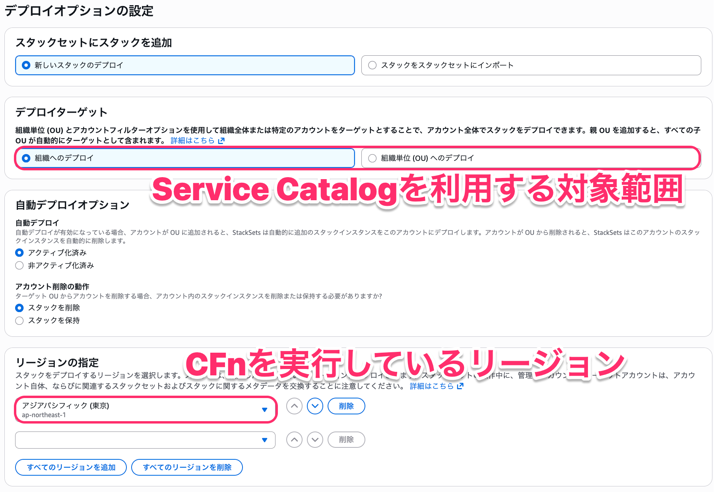
Task: Click the up arrow icon beside Tokyo region
Action: click(294, 406)
